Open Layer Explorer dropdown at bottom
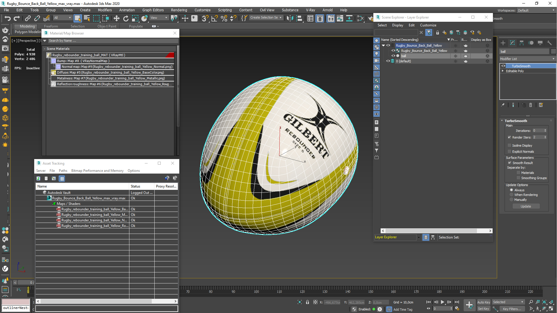 pos(419,237)
